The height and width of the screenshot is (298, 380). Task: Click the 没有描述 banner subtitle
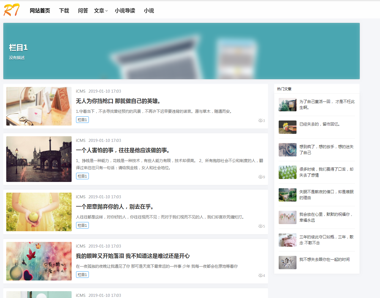[17, 58]
